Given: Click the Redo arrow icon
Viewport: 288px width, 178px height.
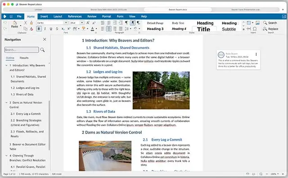Looking at the screenshot, I should click(5, 29).
